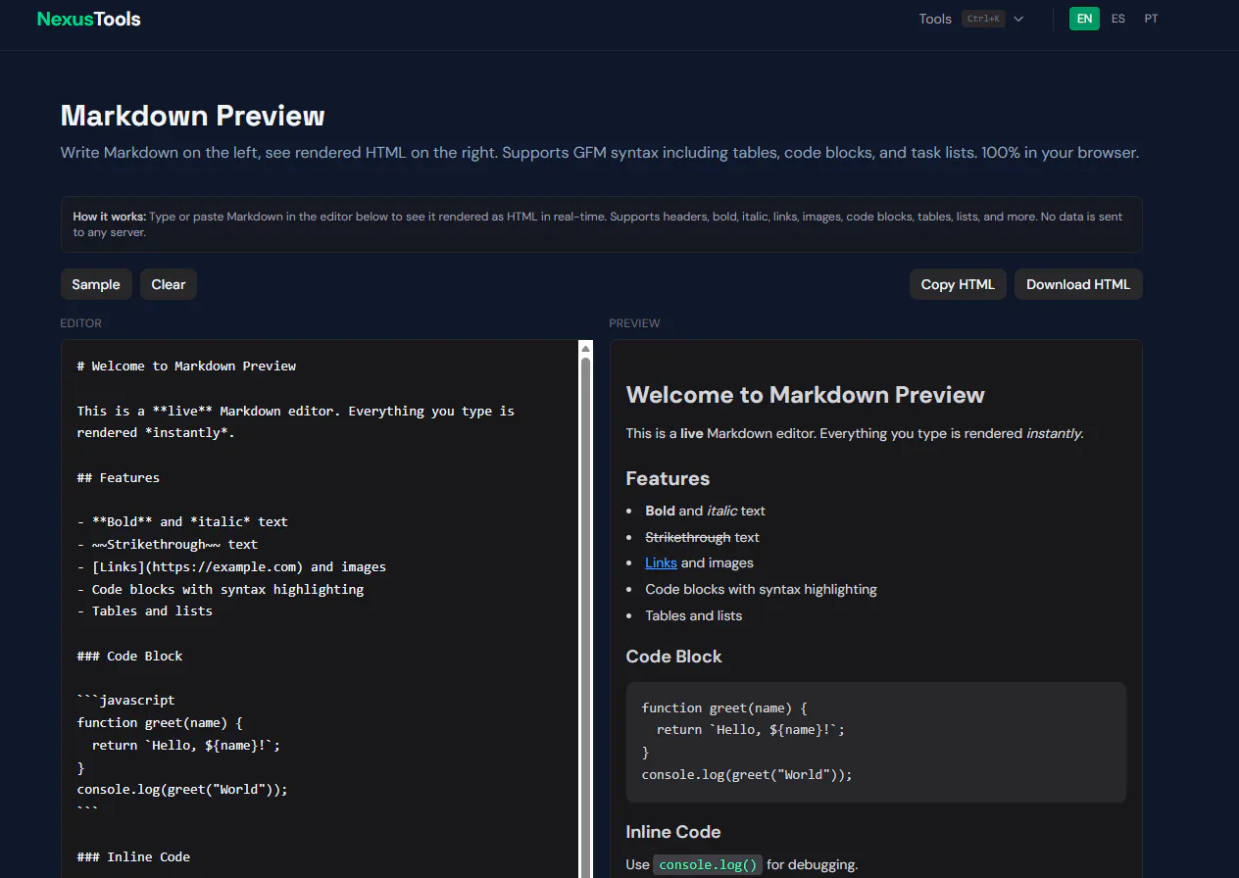Viewport: 1239px width, 878px height.
Task: Switch language to ES
Action: tap(1118, 19)
